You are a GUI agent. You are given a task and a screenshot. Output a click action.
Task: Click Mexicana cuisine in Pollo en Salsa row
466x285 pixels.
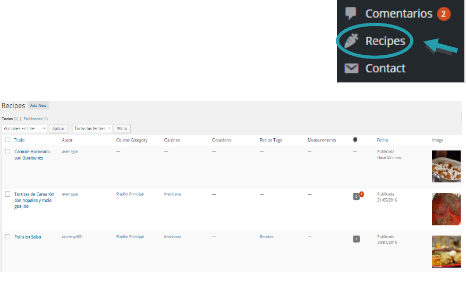tap(172, 237)
